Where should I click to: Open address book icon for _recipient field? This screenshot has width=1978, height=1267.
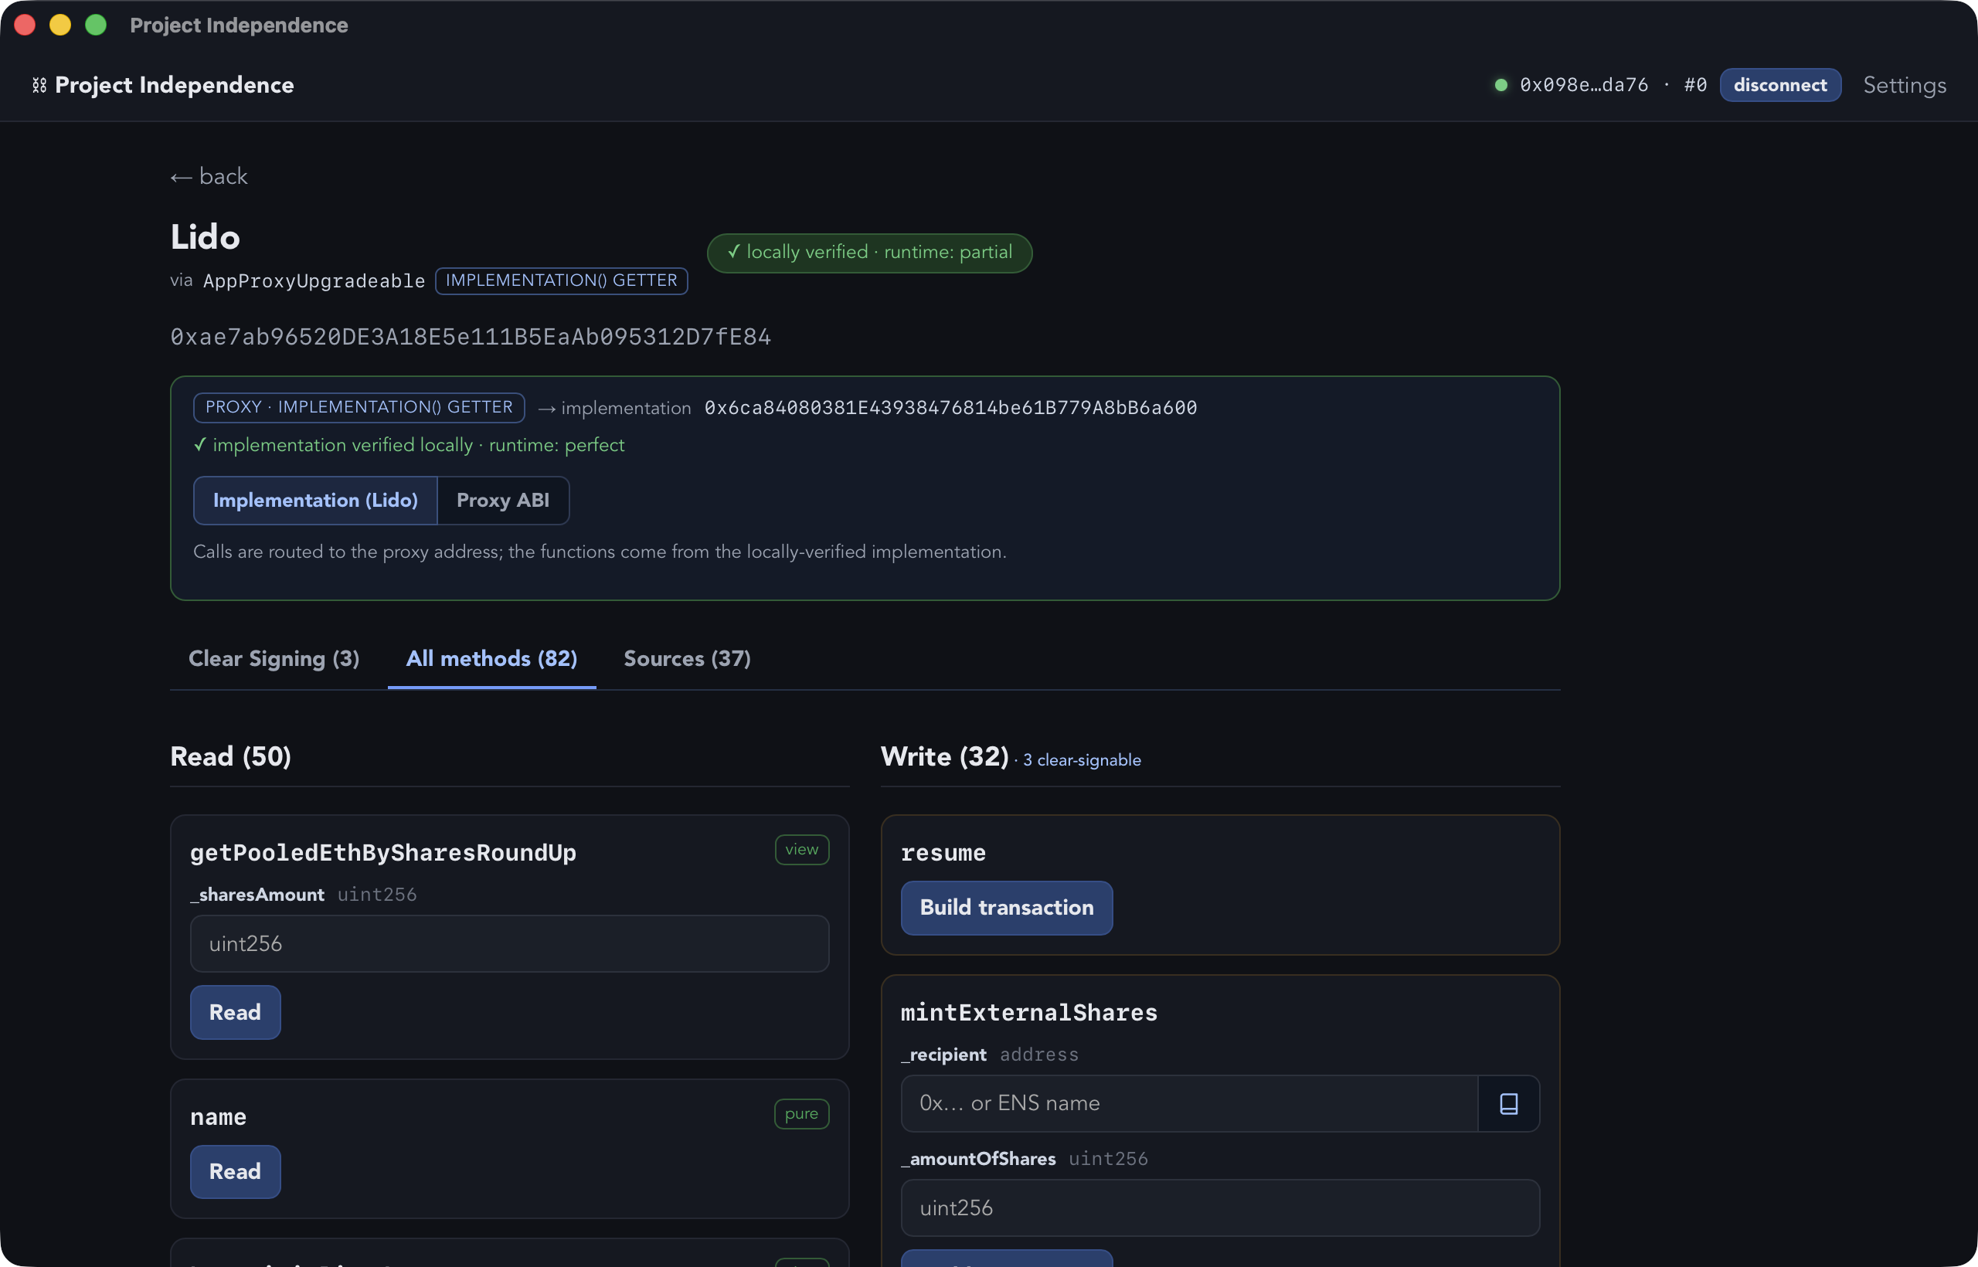click(x=1508, y=1103)
